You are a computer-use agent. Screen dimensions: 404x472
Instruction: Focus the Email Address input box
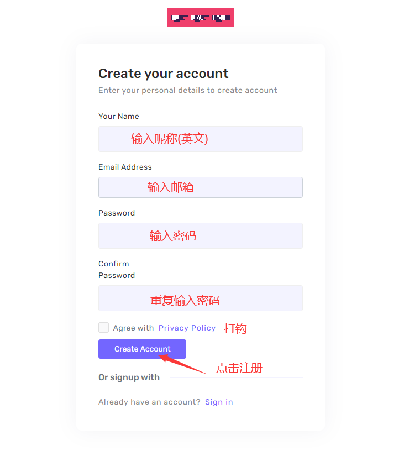click(200, 187)
